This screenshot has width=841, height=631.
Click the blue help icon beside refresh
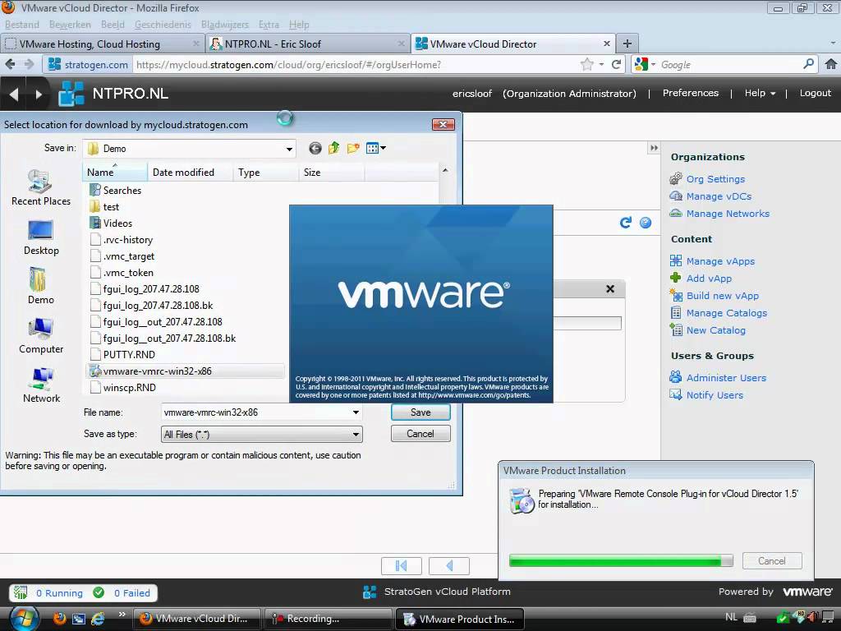click(646, 222)
